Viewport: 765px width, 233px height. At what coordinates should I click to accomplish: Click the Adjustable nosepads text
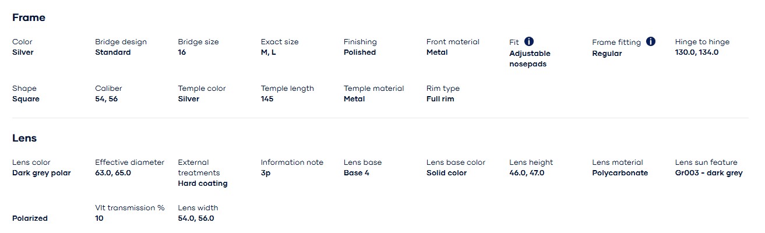point(530,59)
